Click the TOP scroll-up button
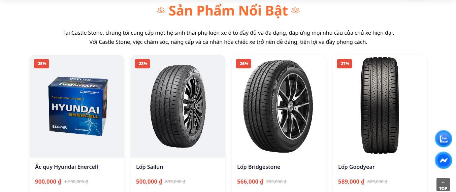The height and width of the screenshot is (192, 456). (443, 185)
